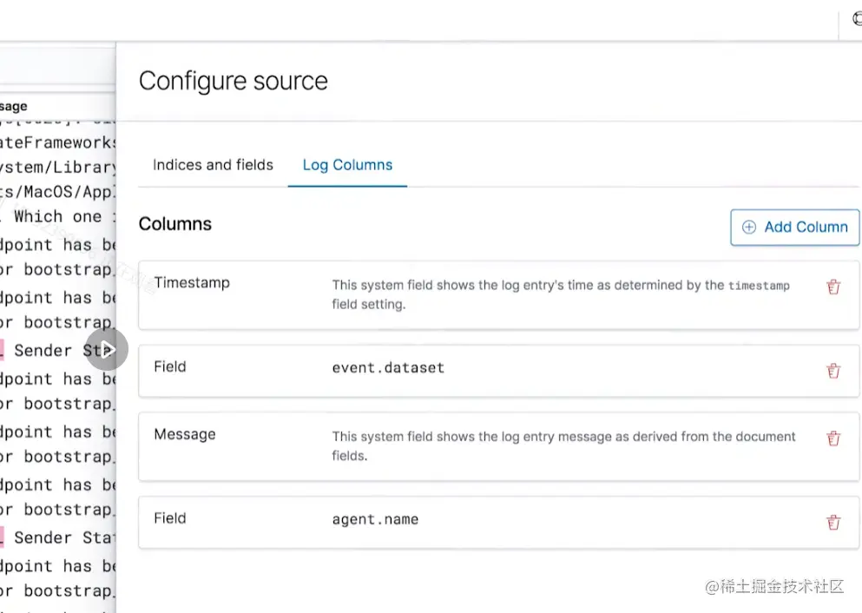The height and width of the screenshot is (613, 862).
Task: Click the agent.name field value
Action: point(375,519)
